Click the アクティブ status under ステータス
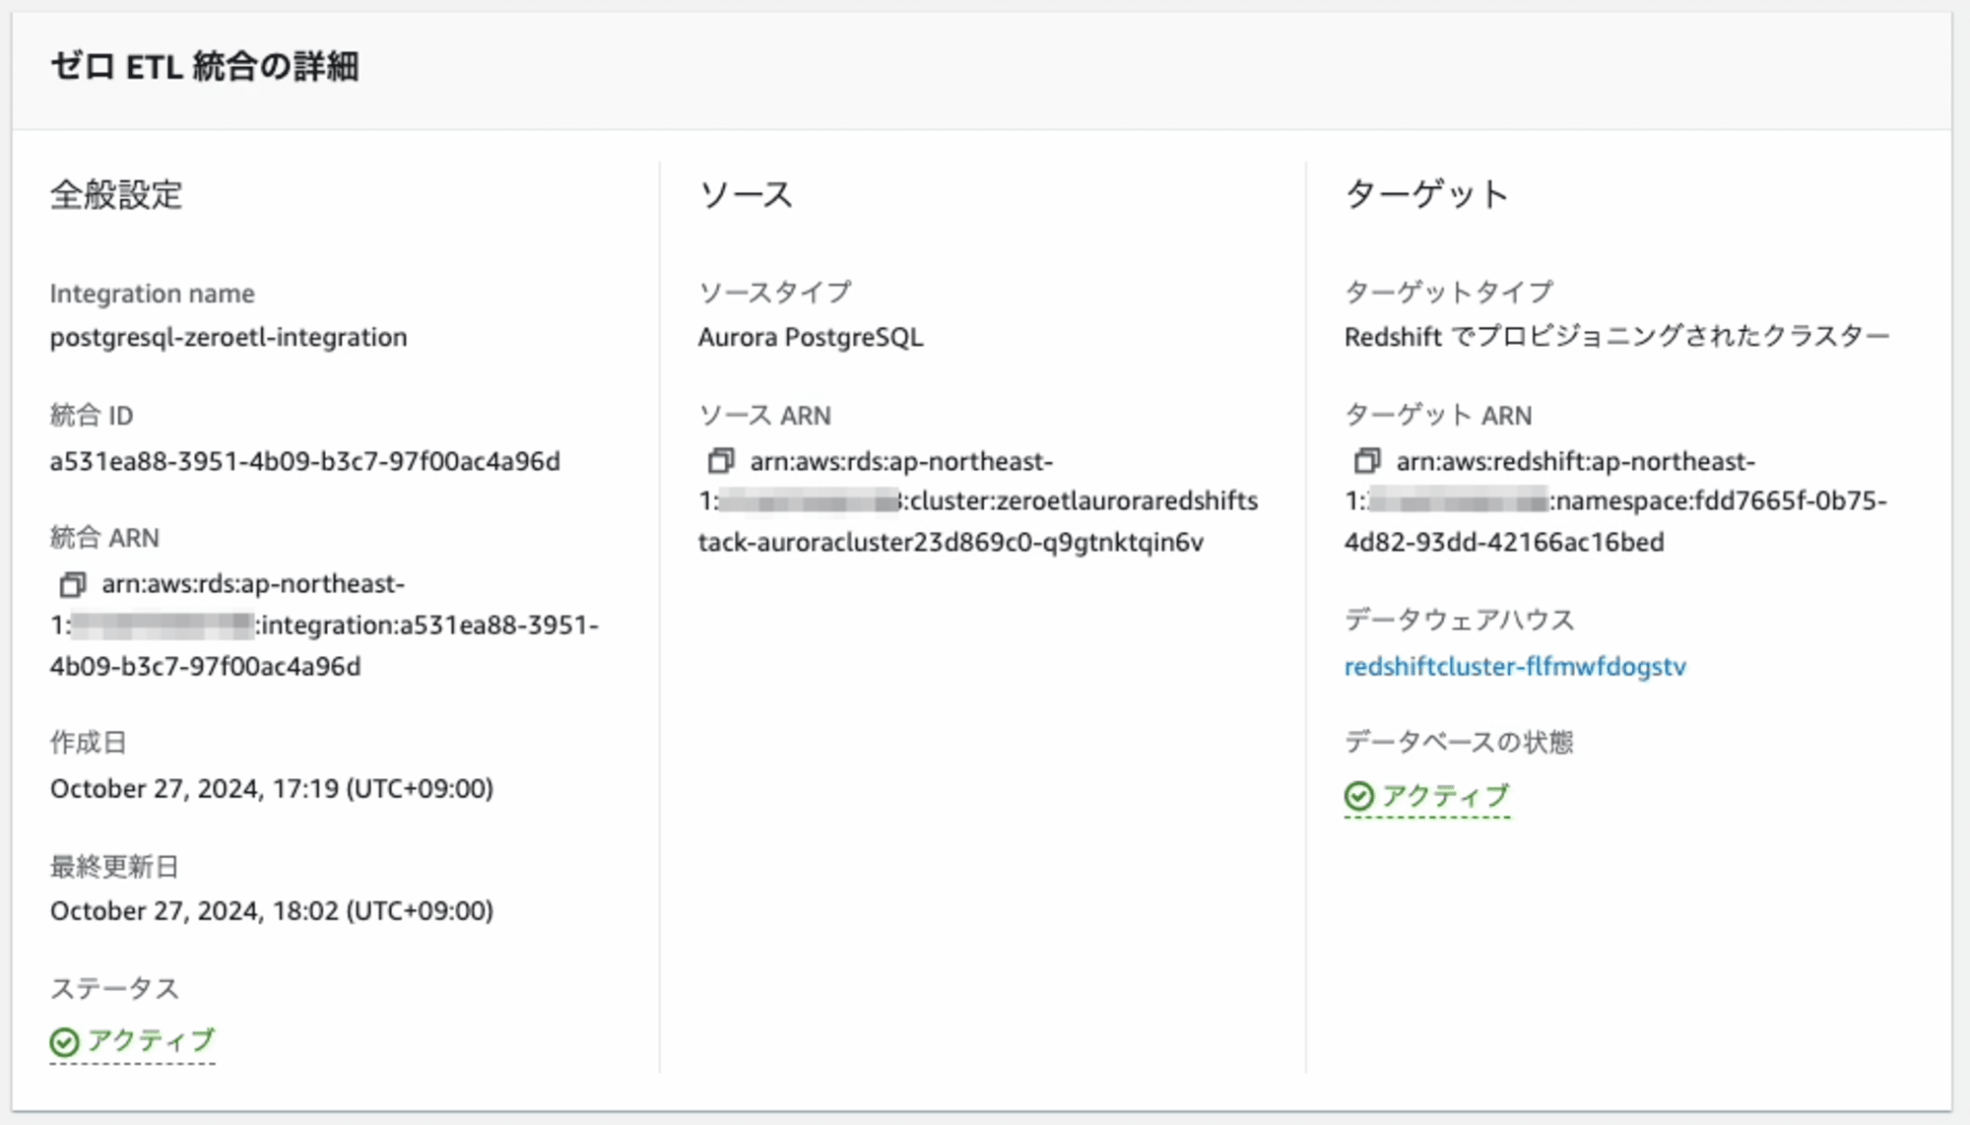 pyautogui.click(x=132, y=1041)
